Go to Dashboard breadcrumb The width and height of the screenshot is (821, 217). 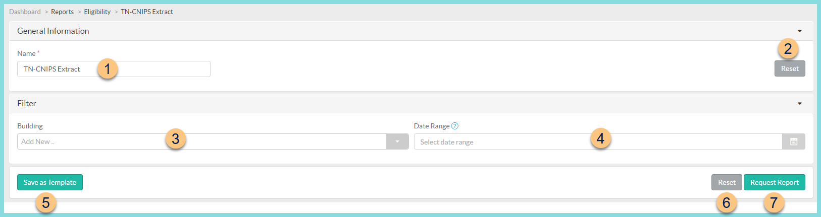(25, 12)
